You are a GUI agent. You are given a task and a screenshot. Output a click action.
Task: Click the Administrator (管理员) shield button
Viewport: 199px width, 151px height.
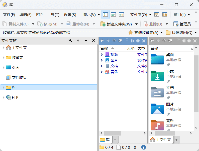(x=182, y=24)
